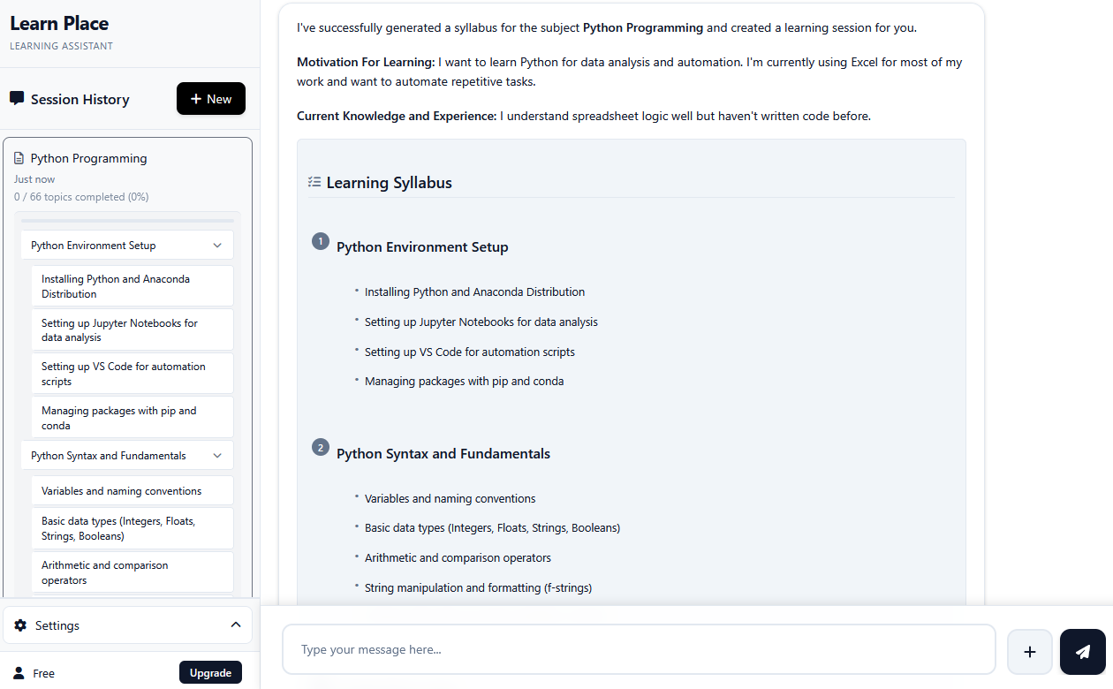Focus the message input field

click(x=638, y=650)
